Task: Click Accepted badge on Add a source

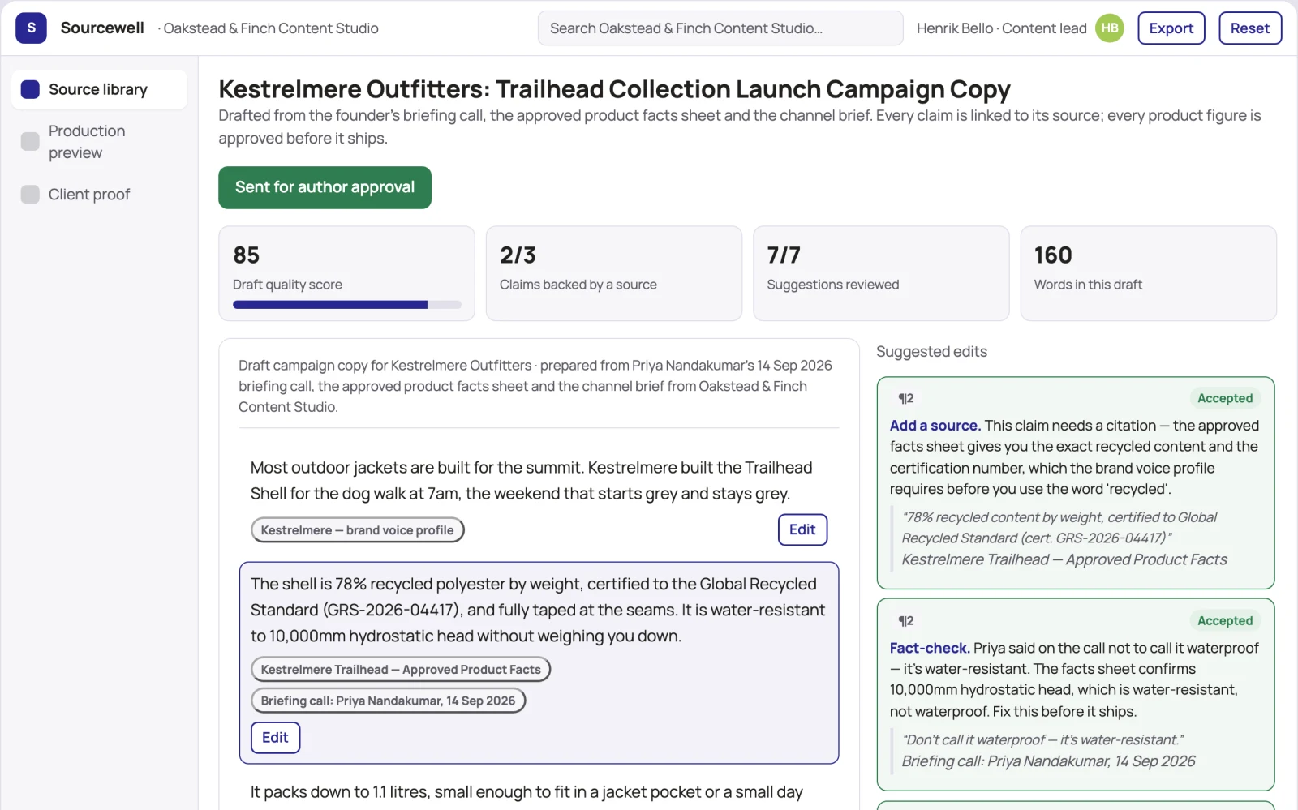Action: pos(1225,398)
